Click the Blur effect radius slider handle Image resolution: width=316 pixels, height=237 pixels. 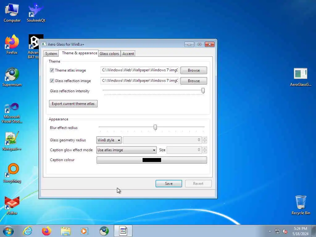[x=155, y=127]
